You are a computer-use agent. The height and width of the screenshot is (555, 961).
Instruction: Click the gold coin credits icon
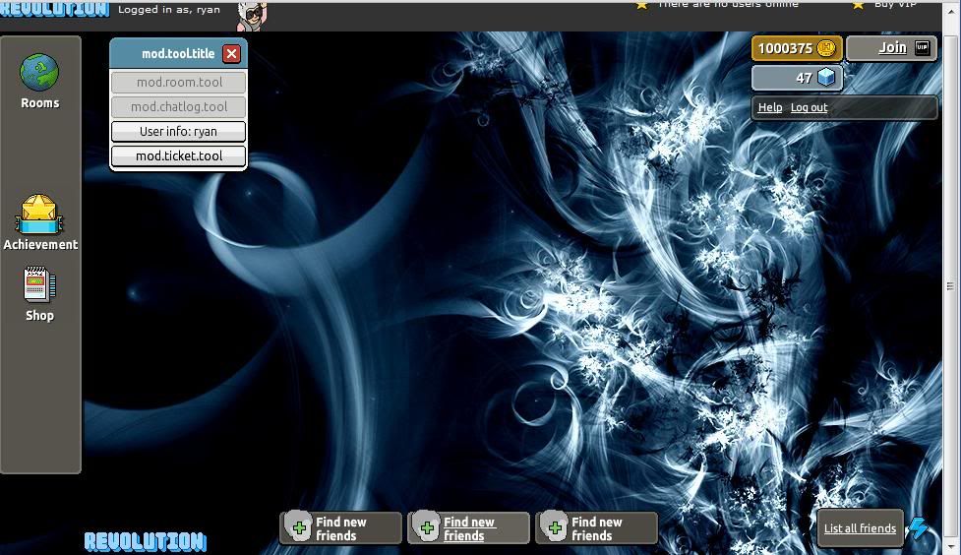pos(826,48)
